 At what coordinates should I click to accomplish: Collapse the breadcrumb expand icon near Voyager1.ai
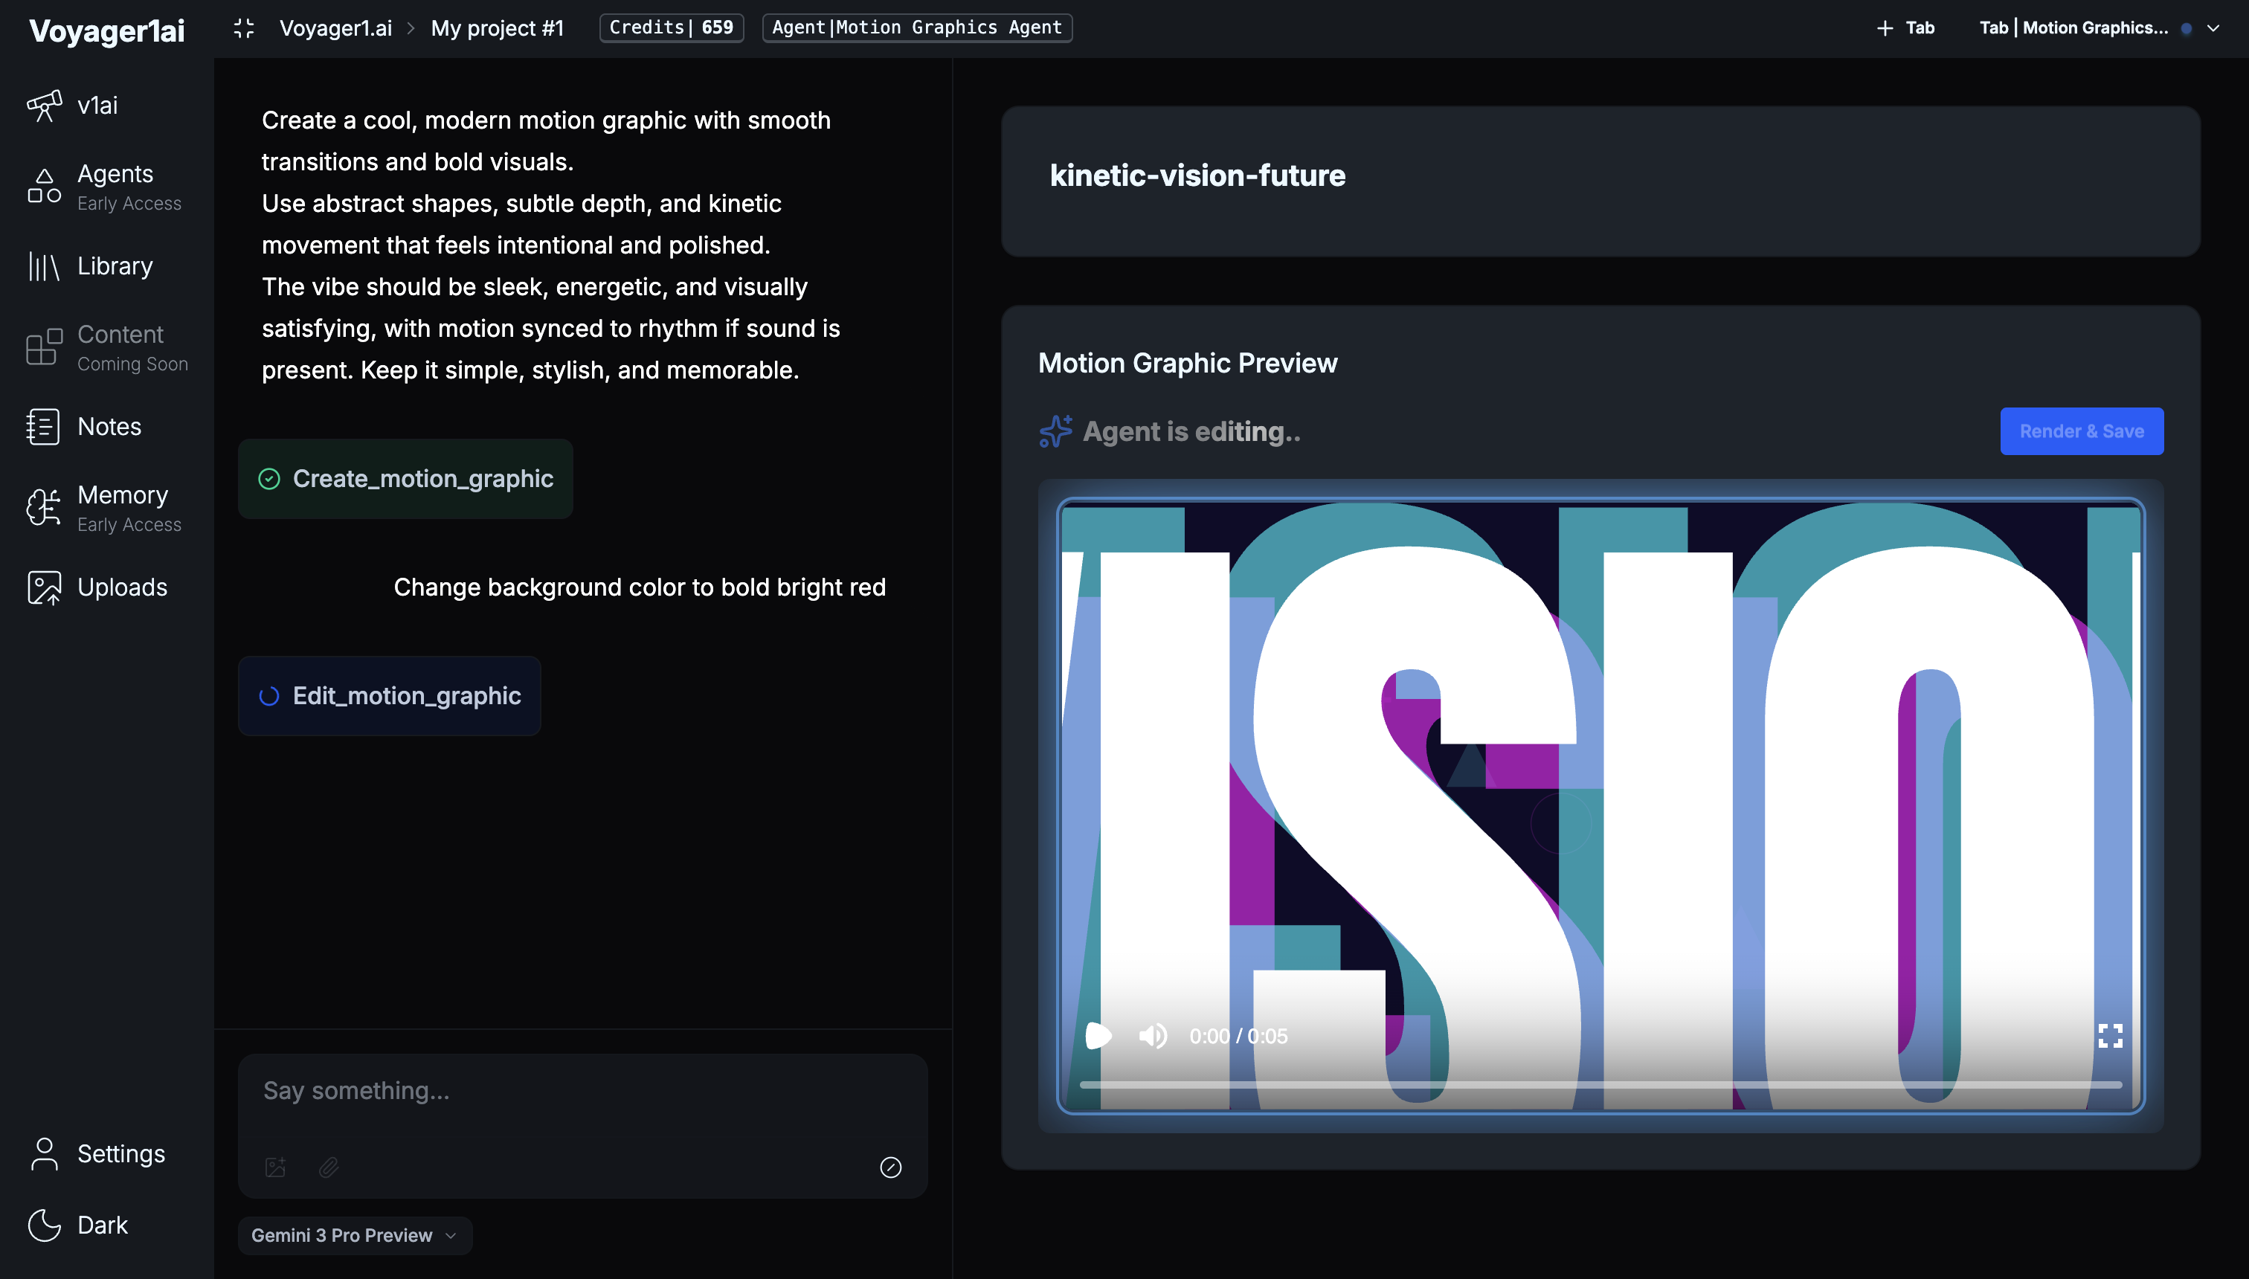[243, 28]
